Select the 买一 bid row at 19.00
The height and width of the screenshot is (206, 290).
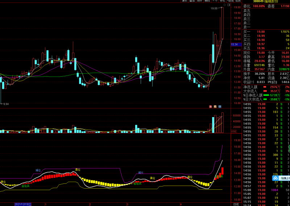point(266,32)
